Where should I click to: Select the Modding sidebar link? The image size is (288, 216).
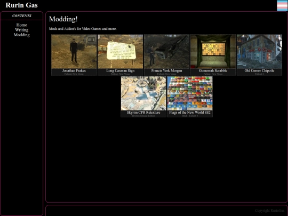pyautogui.click(x=22, y=35)
